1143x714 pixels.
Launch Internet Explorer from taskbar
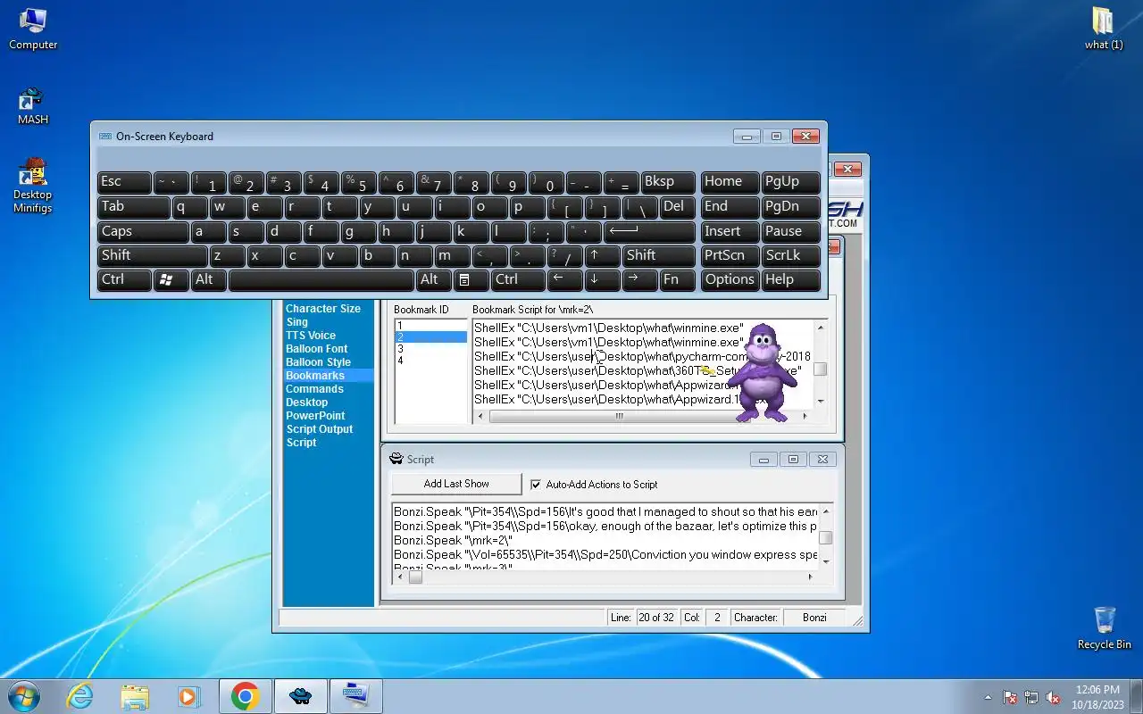[79, 696]
